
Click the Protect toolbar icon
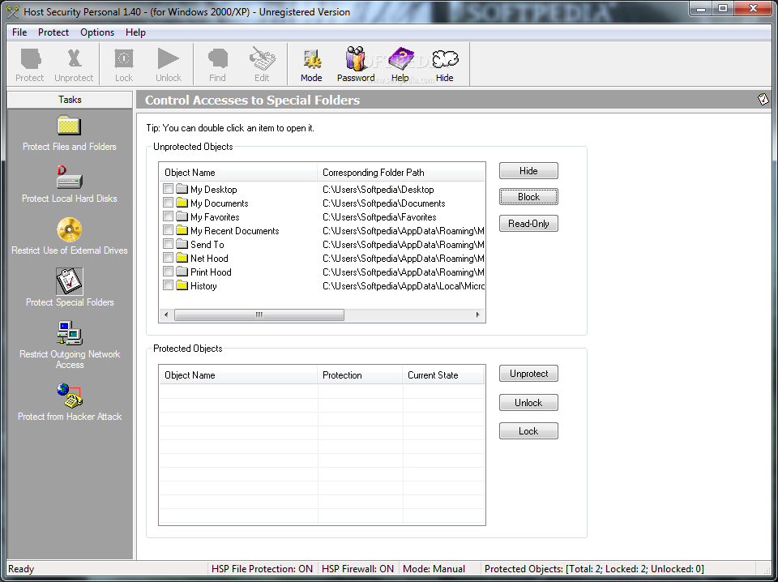coord(30,65)
